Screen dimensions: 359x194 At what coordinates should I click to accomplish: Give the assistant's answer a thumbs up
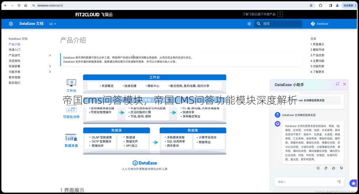tap(334, 168)
